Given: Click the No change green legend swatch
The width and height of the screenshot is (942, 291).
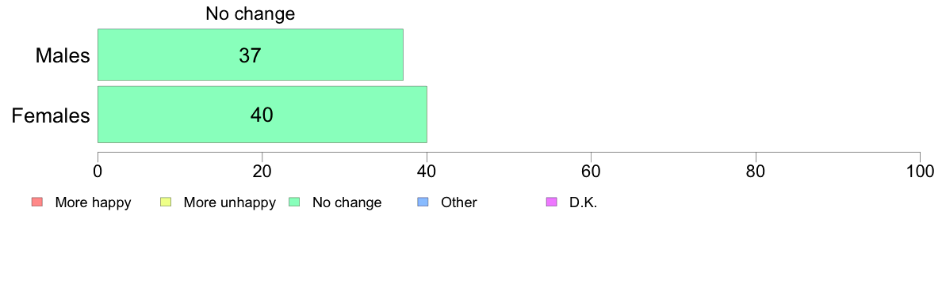Looking at the screenshot, I should 293,202.
